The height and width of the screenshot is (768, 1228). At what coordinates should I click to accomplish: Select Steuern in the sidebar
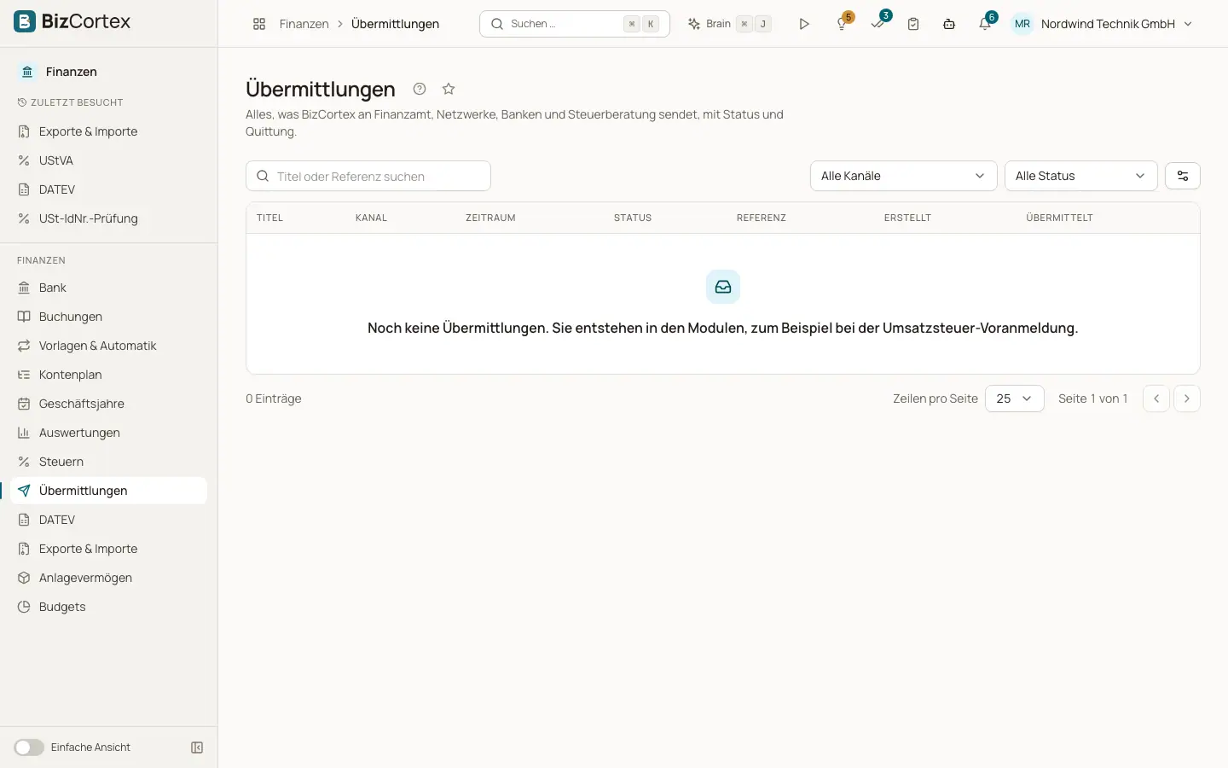(x=109, y=462)
